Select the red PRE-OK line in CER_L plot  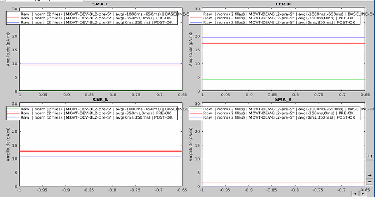coord(101,151)
